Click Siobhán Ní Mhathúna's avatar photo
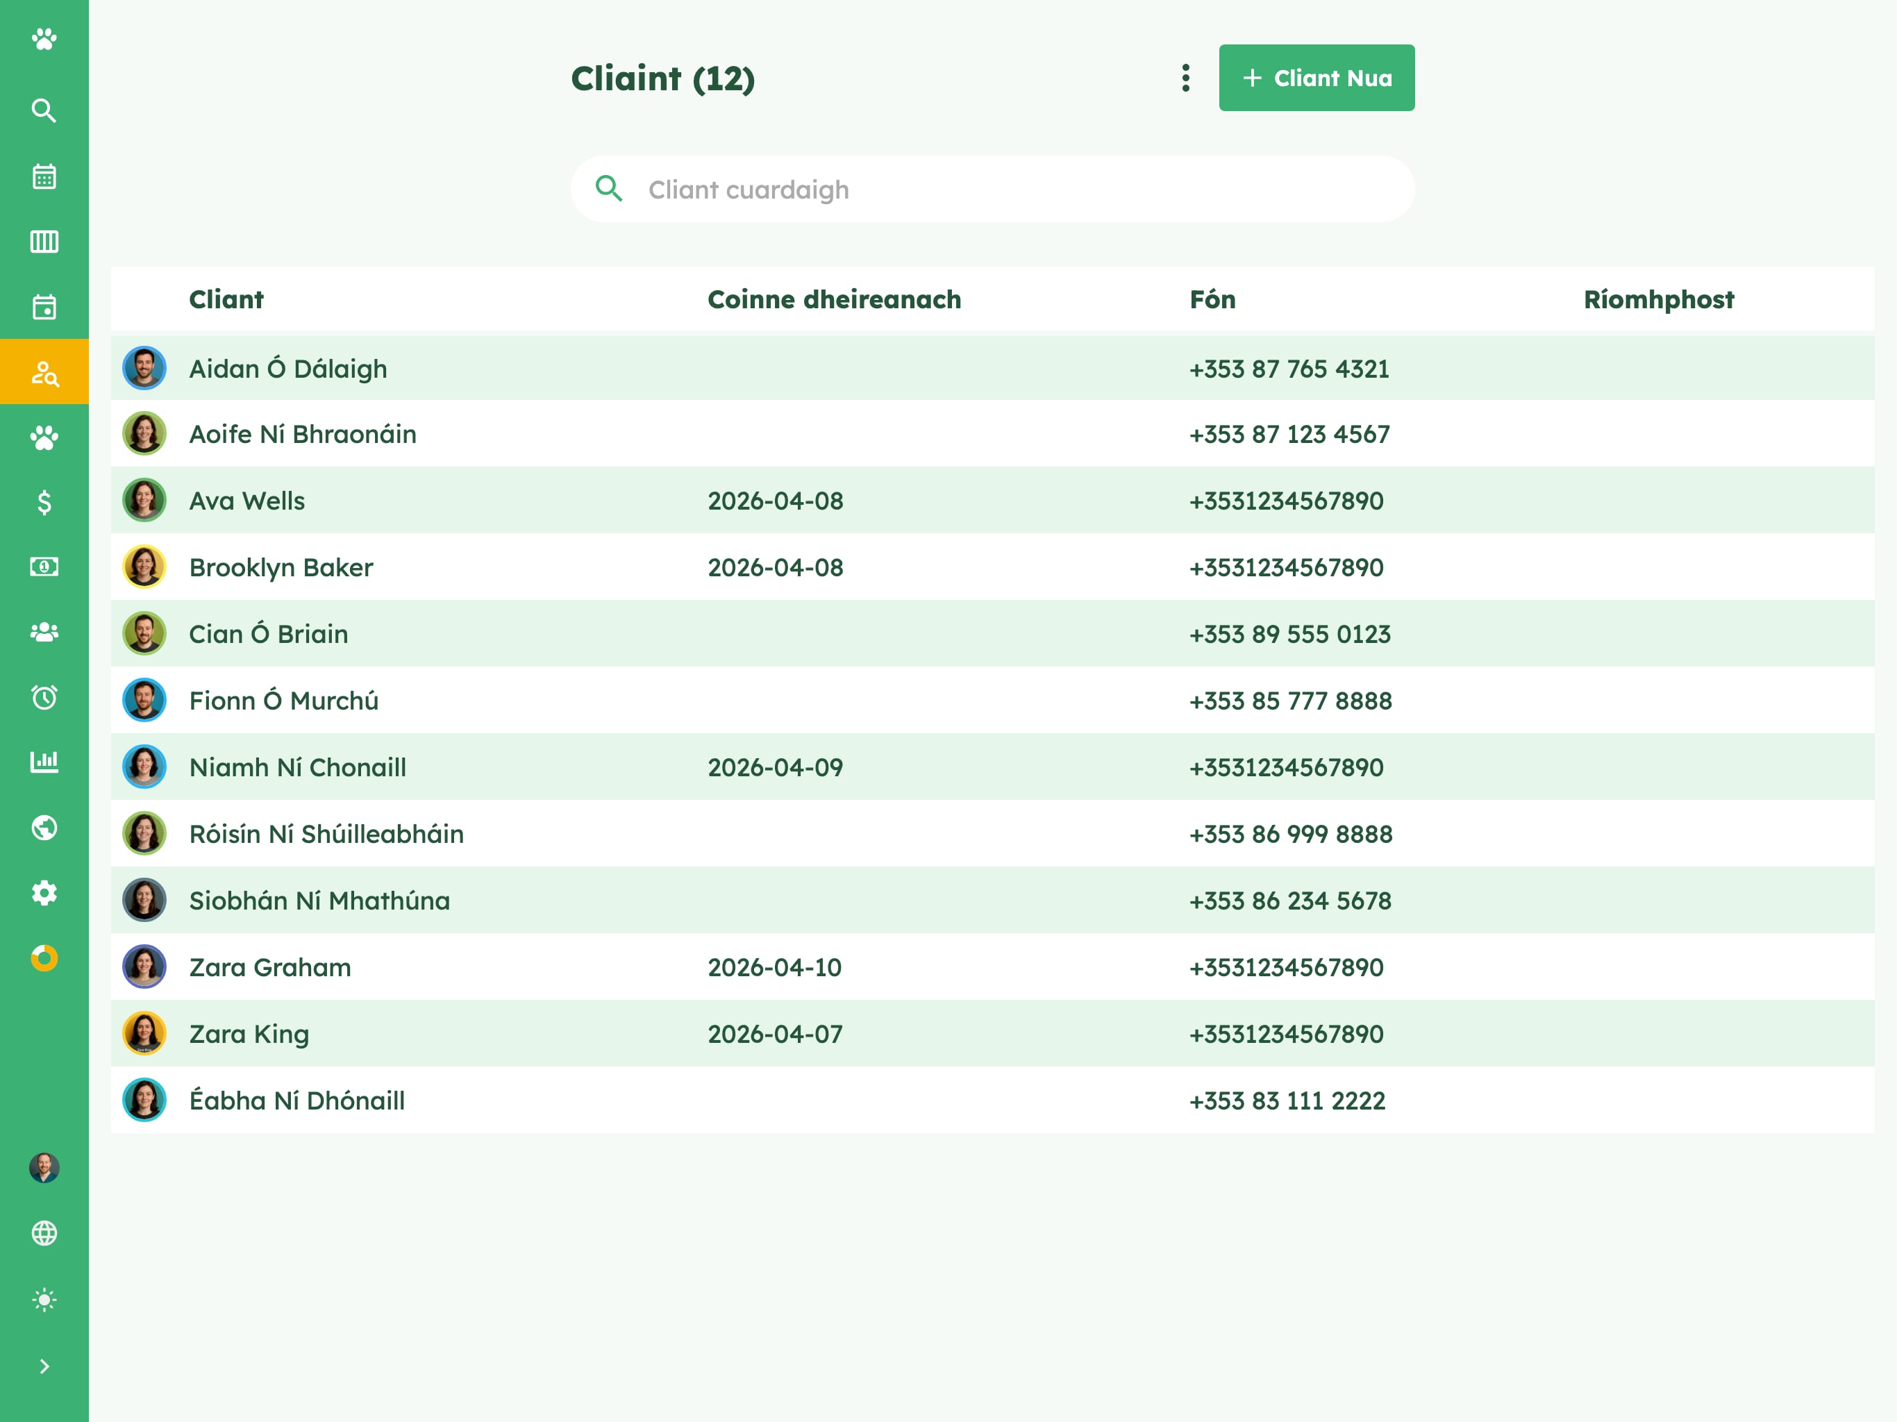The image size is (1897, 1422). tap(144, 901)
